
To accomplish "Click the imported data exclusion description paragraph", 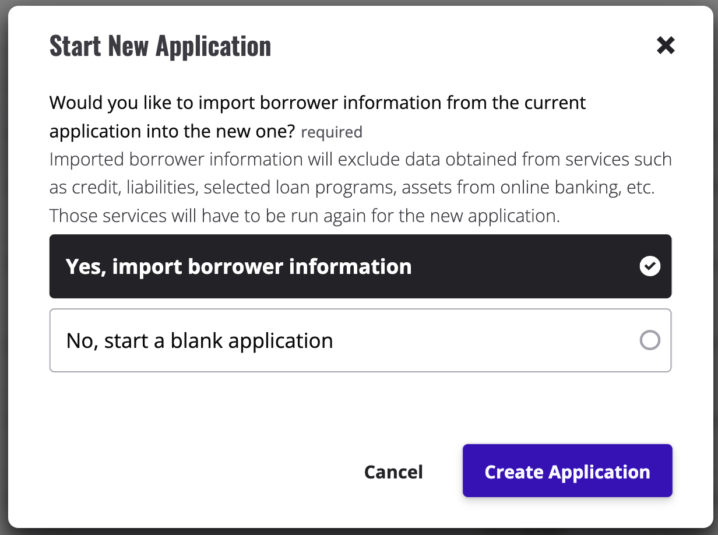I will (360, 174).
